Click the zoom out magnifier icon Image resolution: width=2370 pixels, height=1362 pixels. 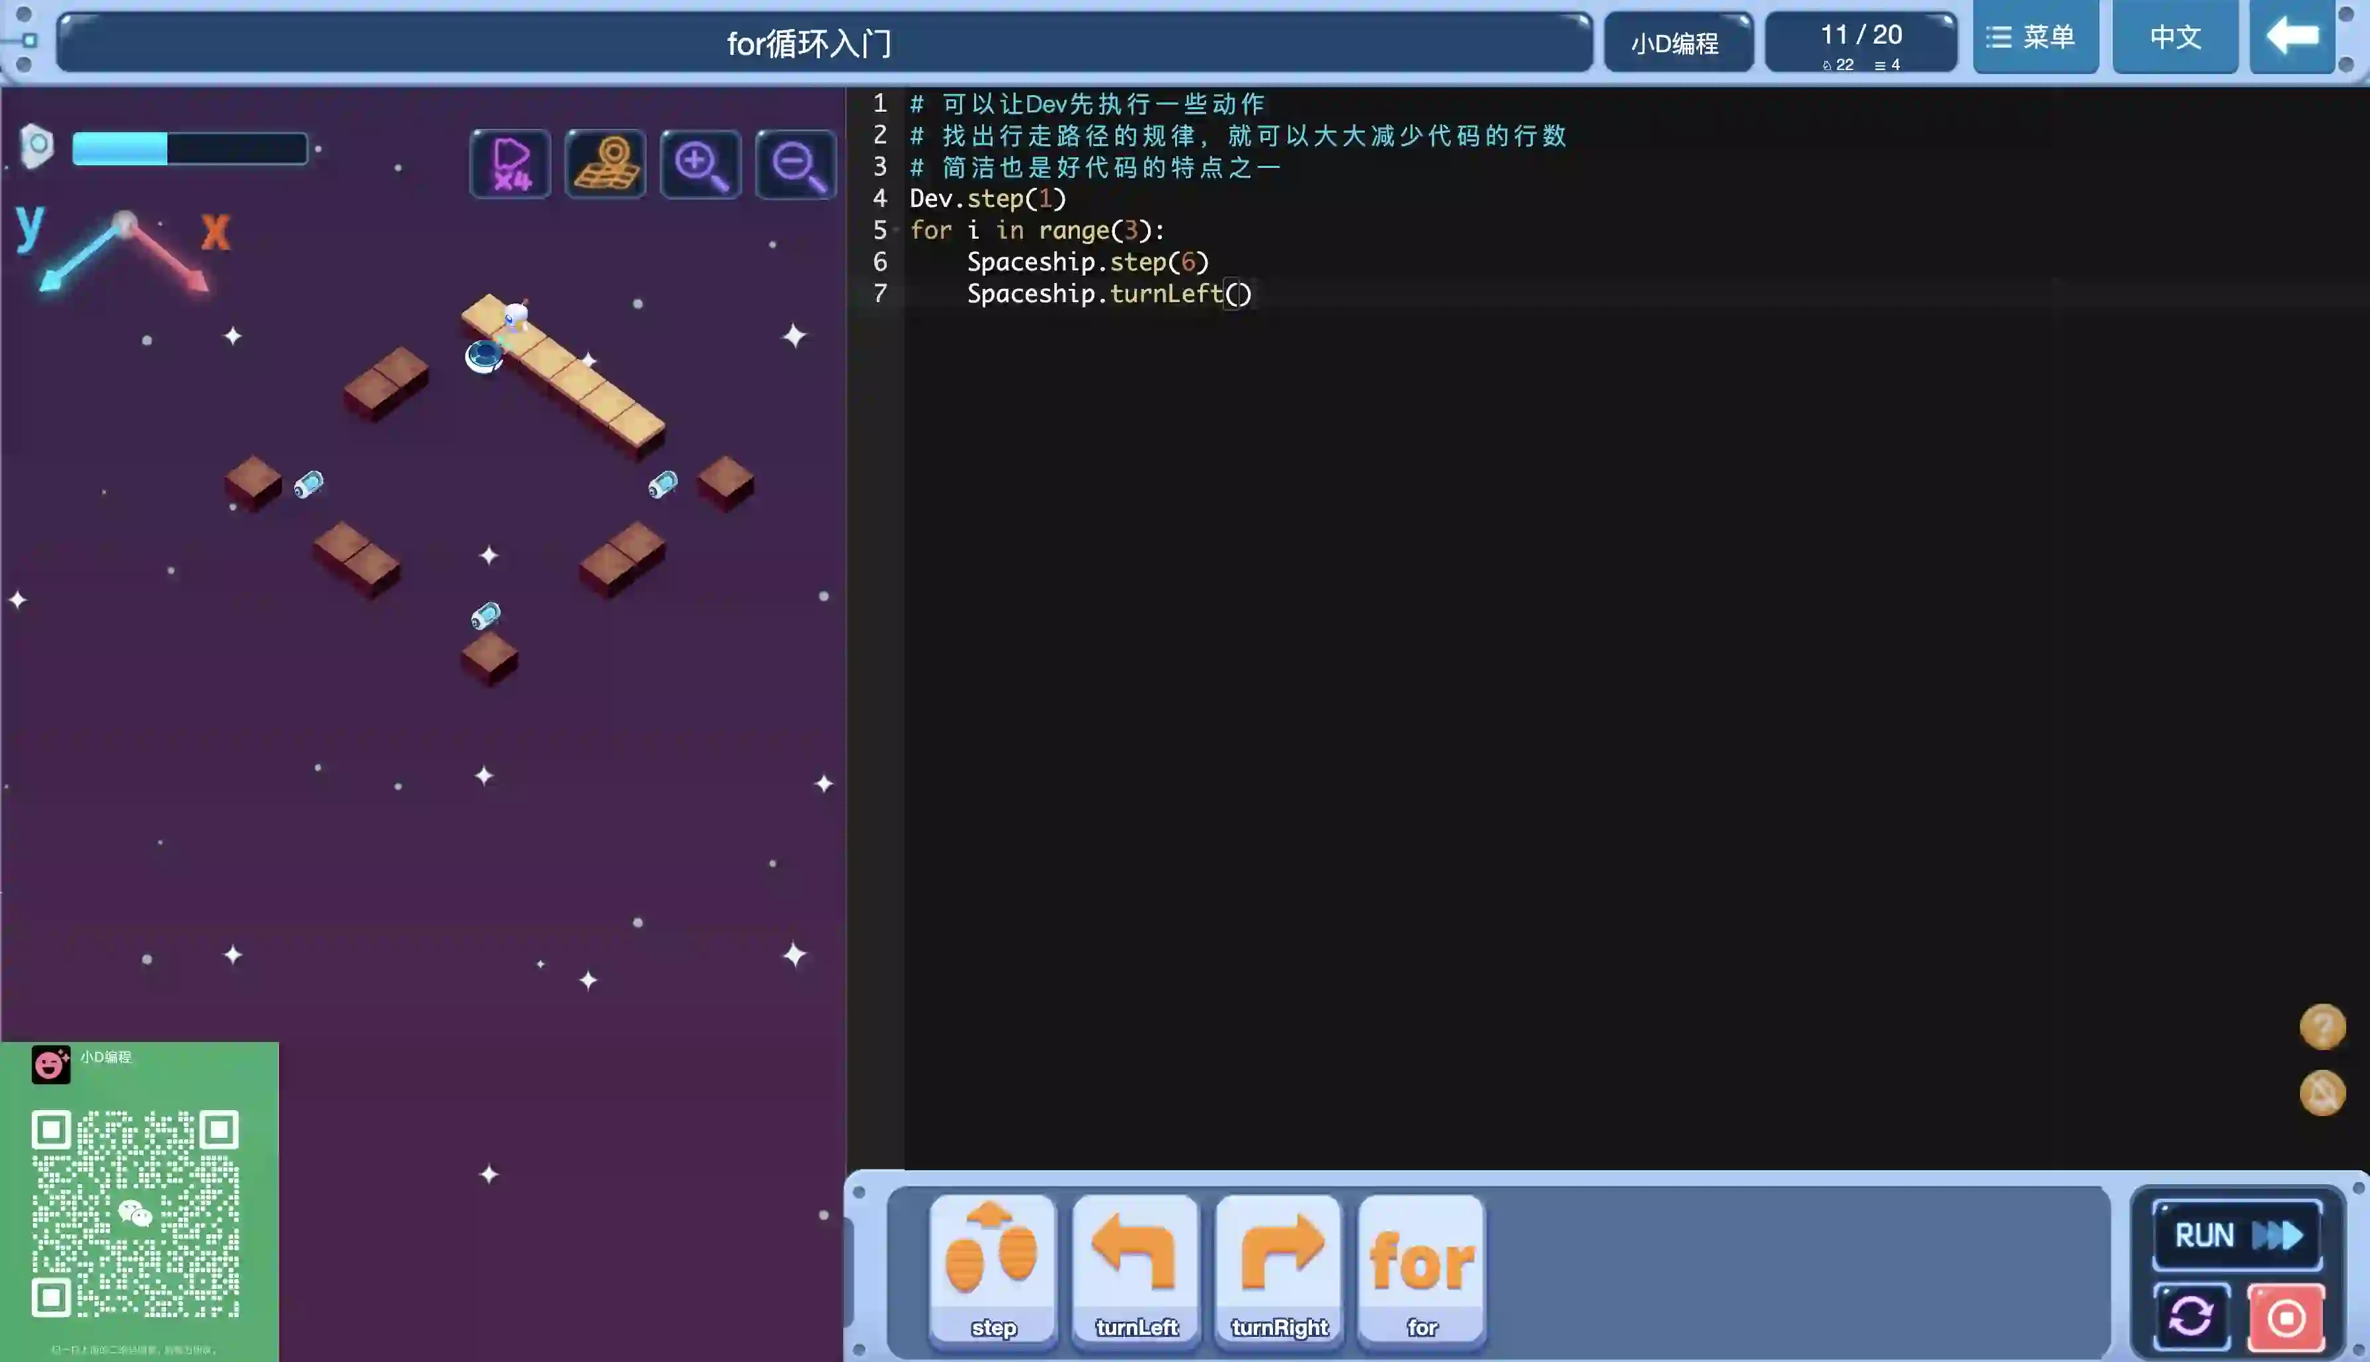(x=796, y=164)
